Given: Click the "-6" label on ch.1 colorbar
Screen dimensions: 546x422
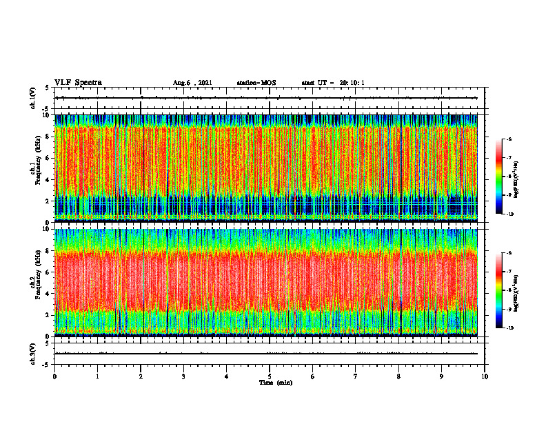Looking at the screenshot, I should click(509, 139).
